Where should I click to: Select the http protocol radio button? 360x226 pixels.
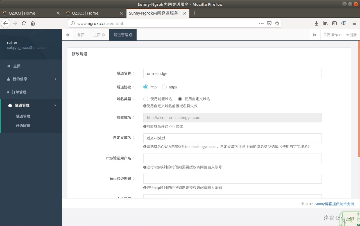click(x=146, y=87)
